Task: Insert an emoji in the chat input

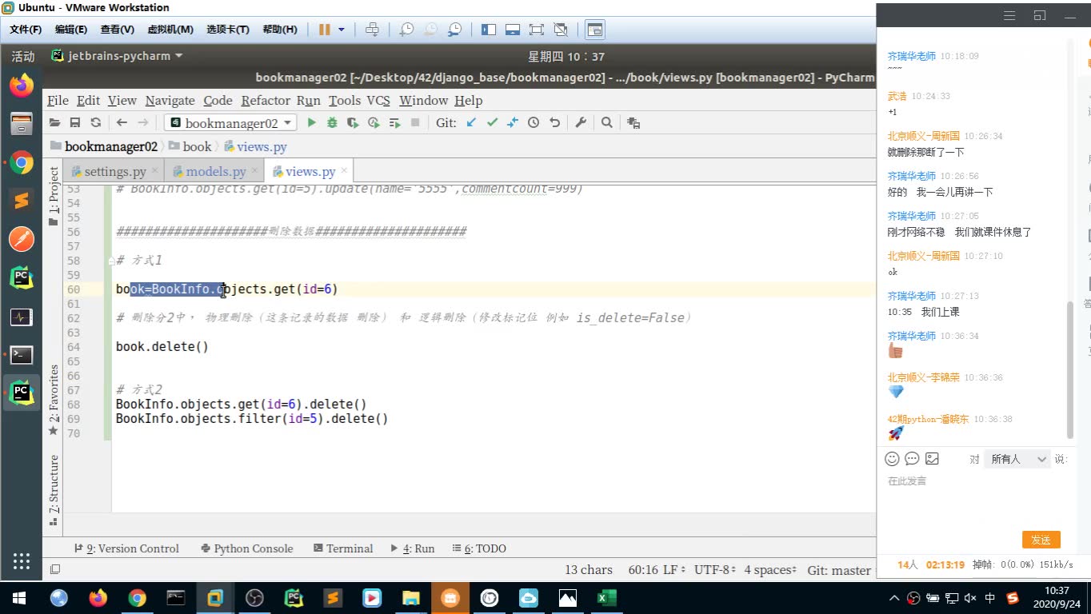Action: click(892, 459)
